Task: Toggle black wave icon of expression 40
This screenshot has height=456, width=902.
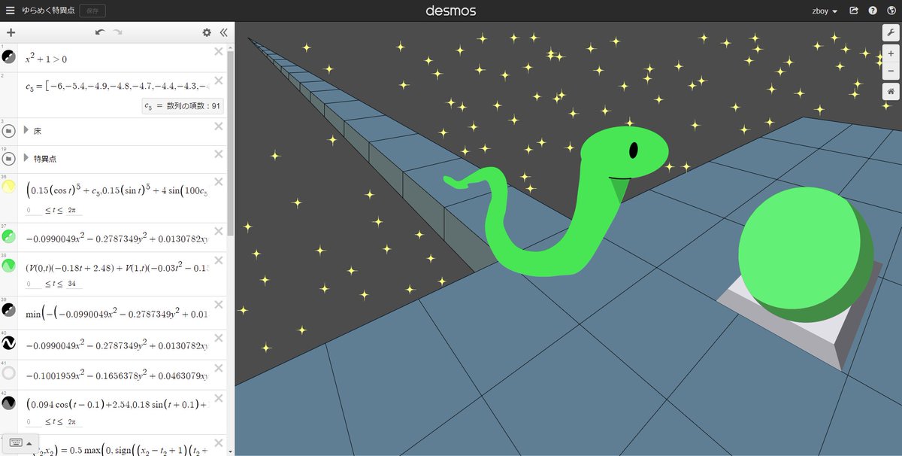Action: [x=9, y=343]
